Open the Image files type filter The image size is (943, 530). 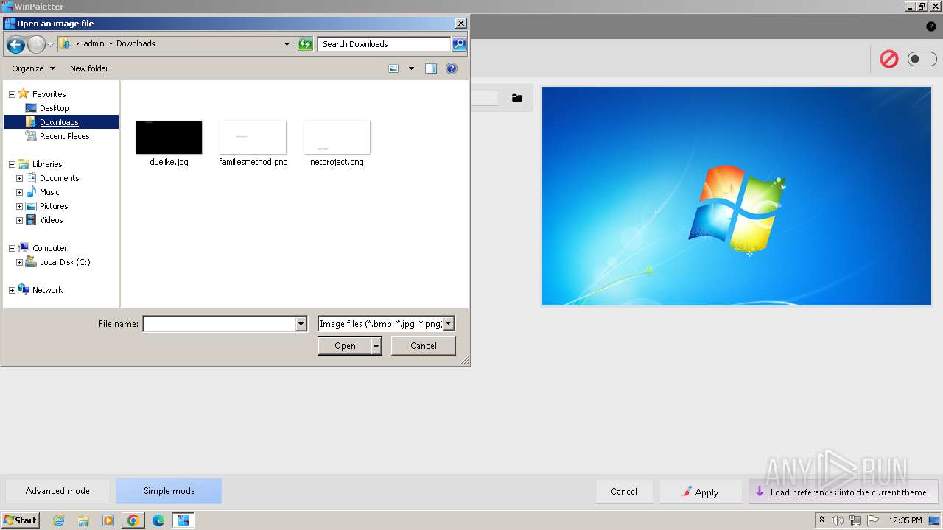pyautogui.click(x=386, y=323)
